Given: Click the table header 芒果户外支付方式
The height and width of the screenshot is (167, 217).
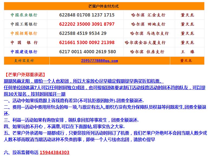Looking at the screenshot, I should [104, 6].
